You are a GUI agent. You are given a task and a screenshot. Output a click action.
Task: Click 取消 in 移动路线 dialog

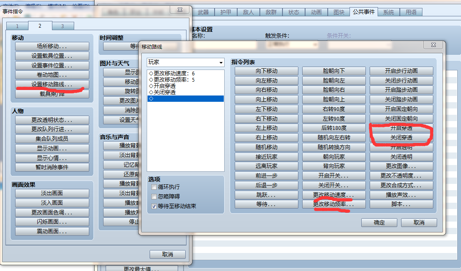tap(419, 222)
